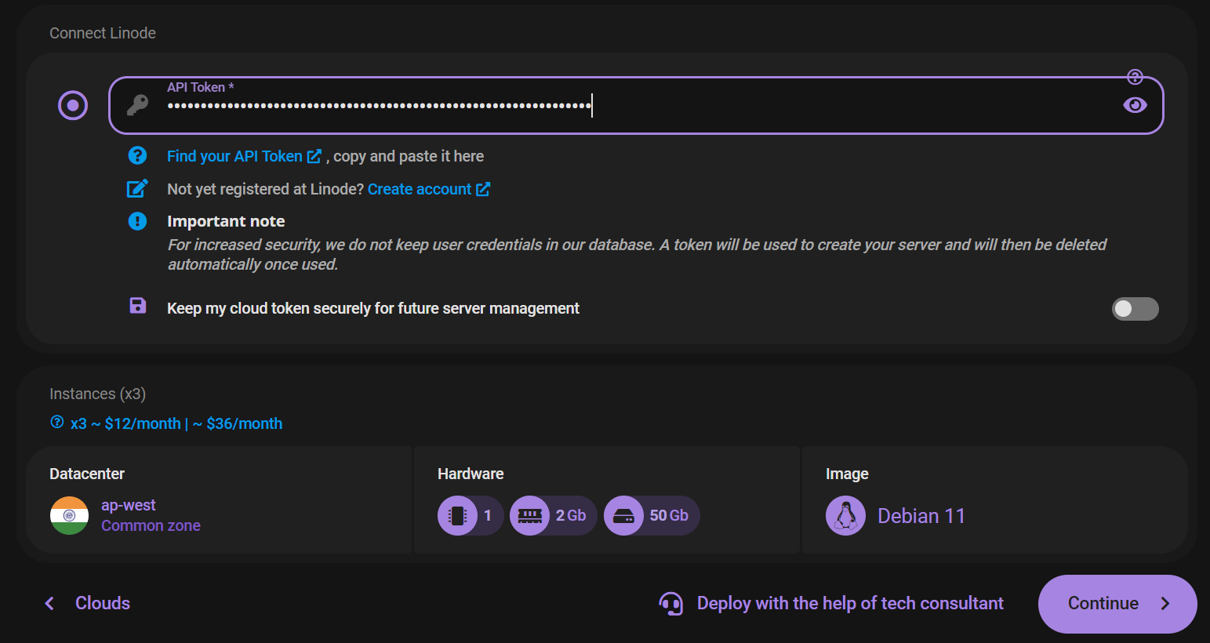Open Find your API Token link

pos(244,156)
